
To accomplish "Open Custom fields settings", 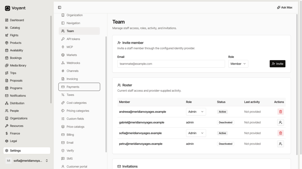I will [79, 119].
